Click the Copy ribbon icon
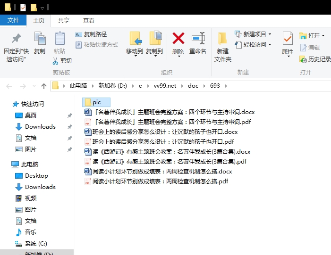Screen dimensions: 331x255 [40, 43]
